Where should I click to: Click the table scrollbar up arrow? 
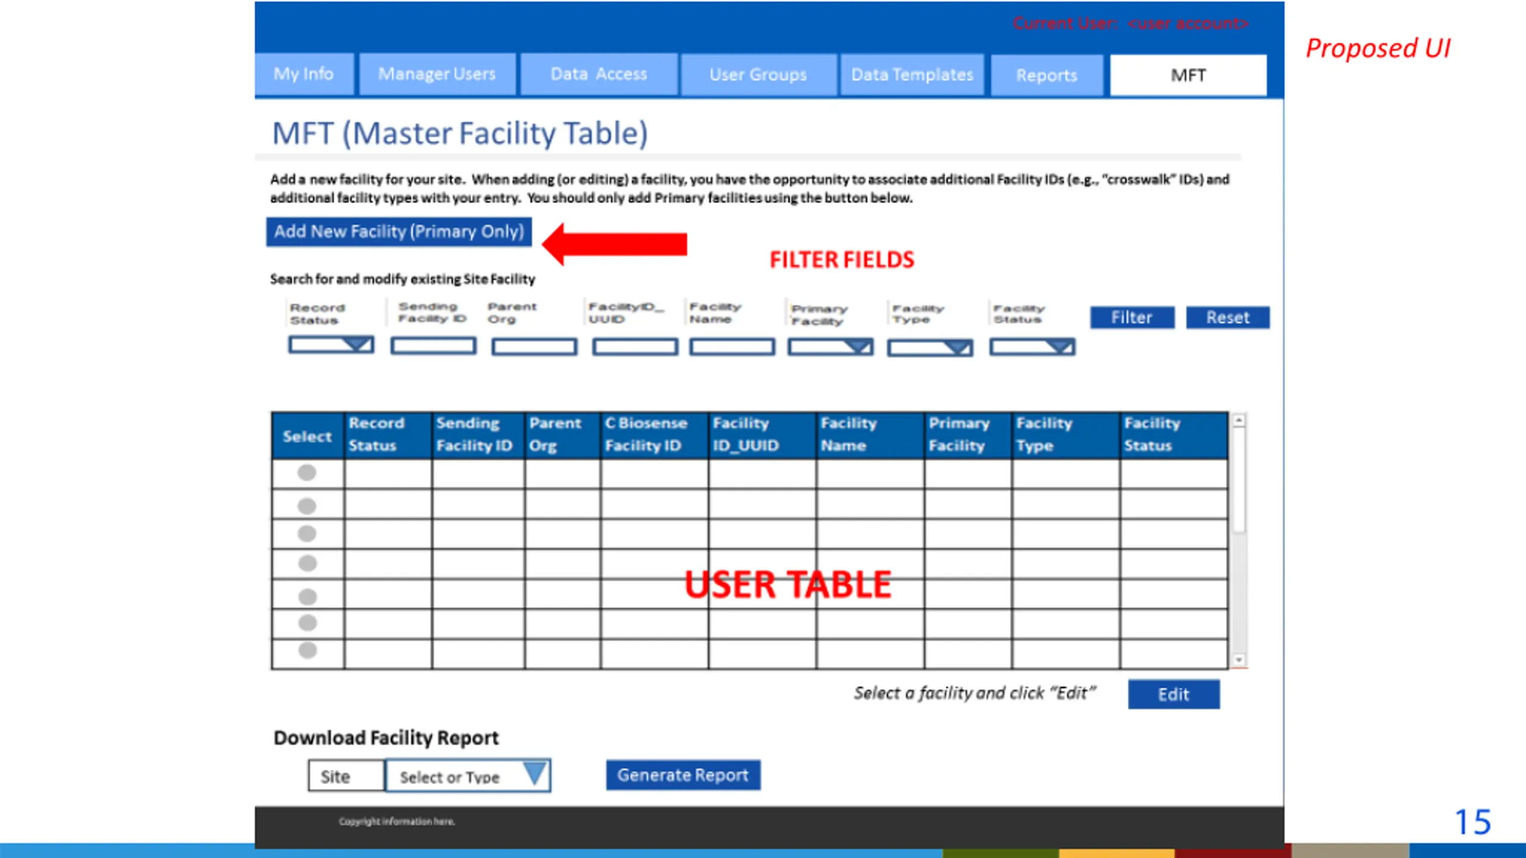click(1239, 421)
